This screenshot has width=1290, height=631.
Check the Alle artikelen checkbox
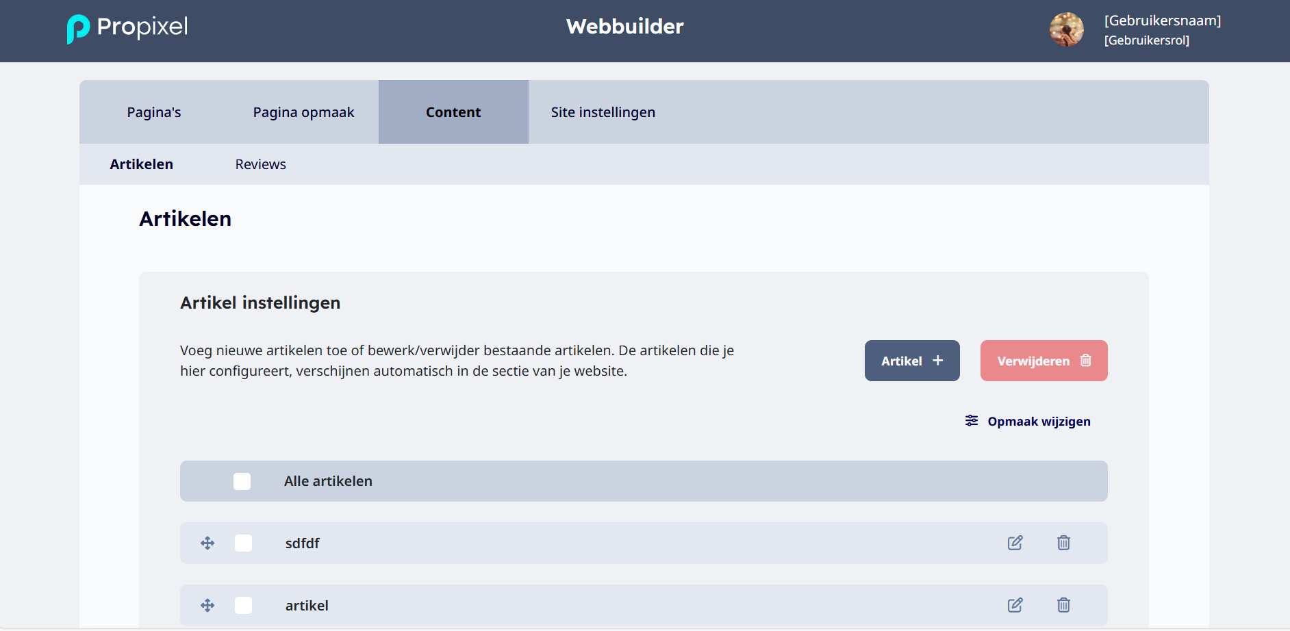[x=242, y=481]
